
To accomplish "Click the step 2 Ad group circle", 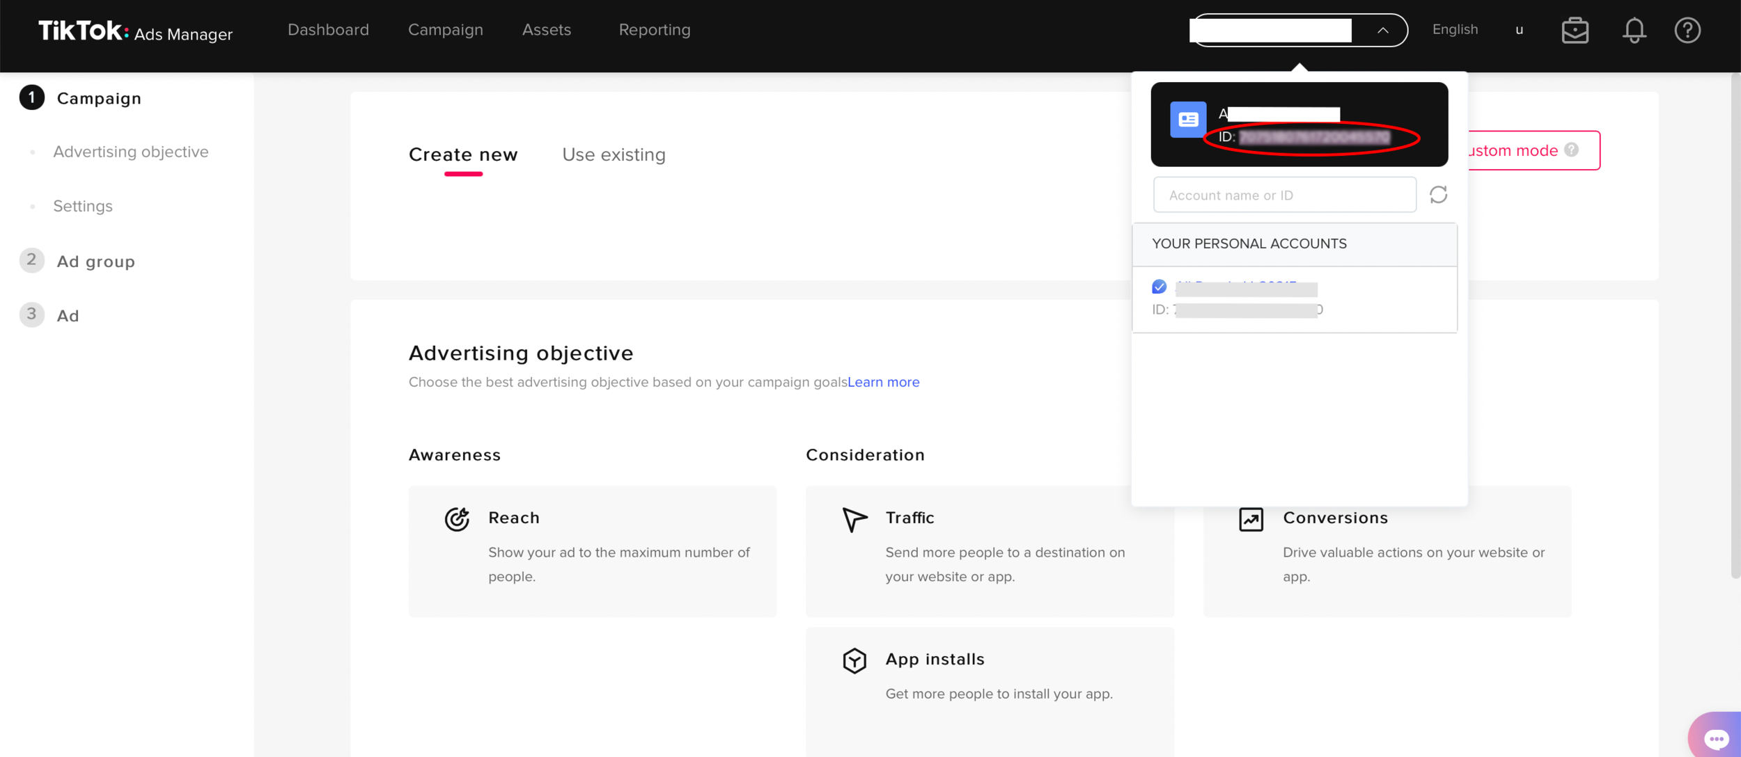I will pos(32,260).
